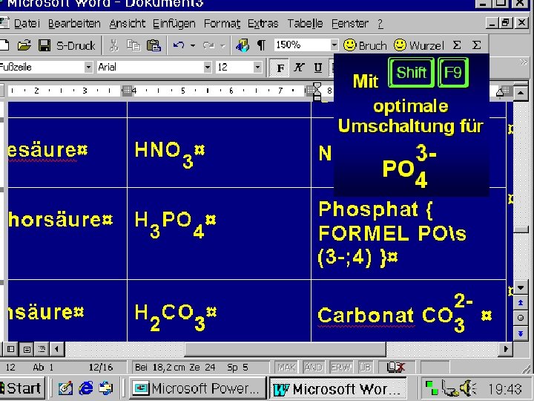This screenshot has height=401, width=534.
Task: Click the Carbonat table cell text
Action: click(x=365, y=315)
